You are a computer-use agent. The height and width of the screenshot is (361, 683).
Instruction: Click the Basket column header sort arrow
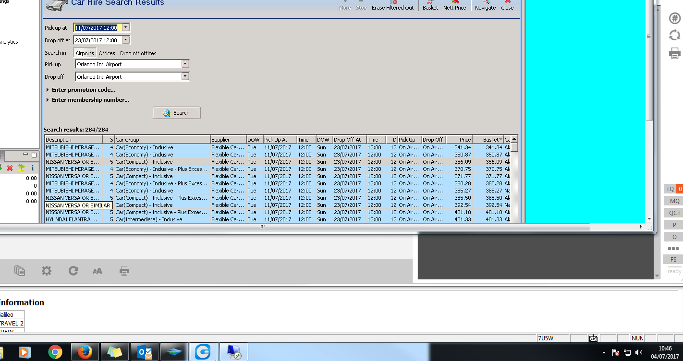click(501, 140)
